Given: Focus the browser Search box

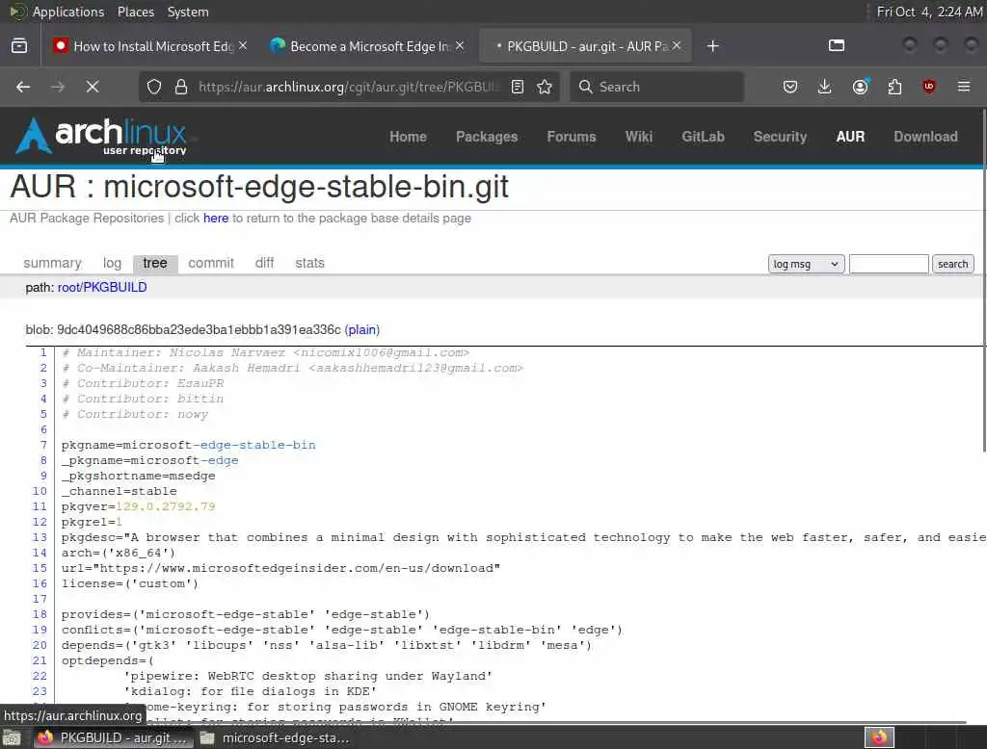Looking at the screenshot, I should tap(656, 87).
